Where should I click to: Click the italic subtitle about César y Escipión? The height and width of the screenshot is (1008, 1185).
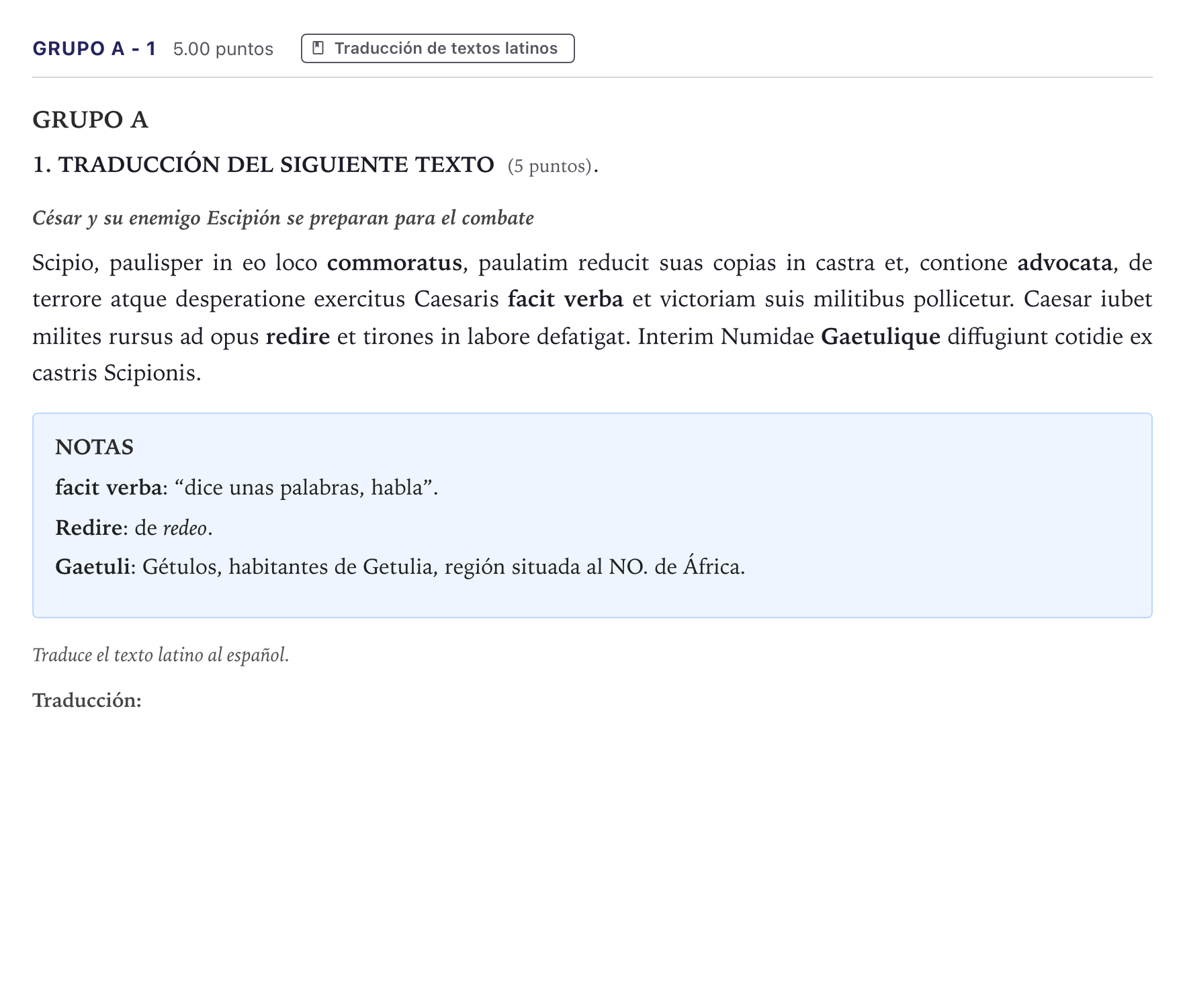(x=283, y=218)
